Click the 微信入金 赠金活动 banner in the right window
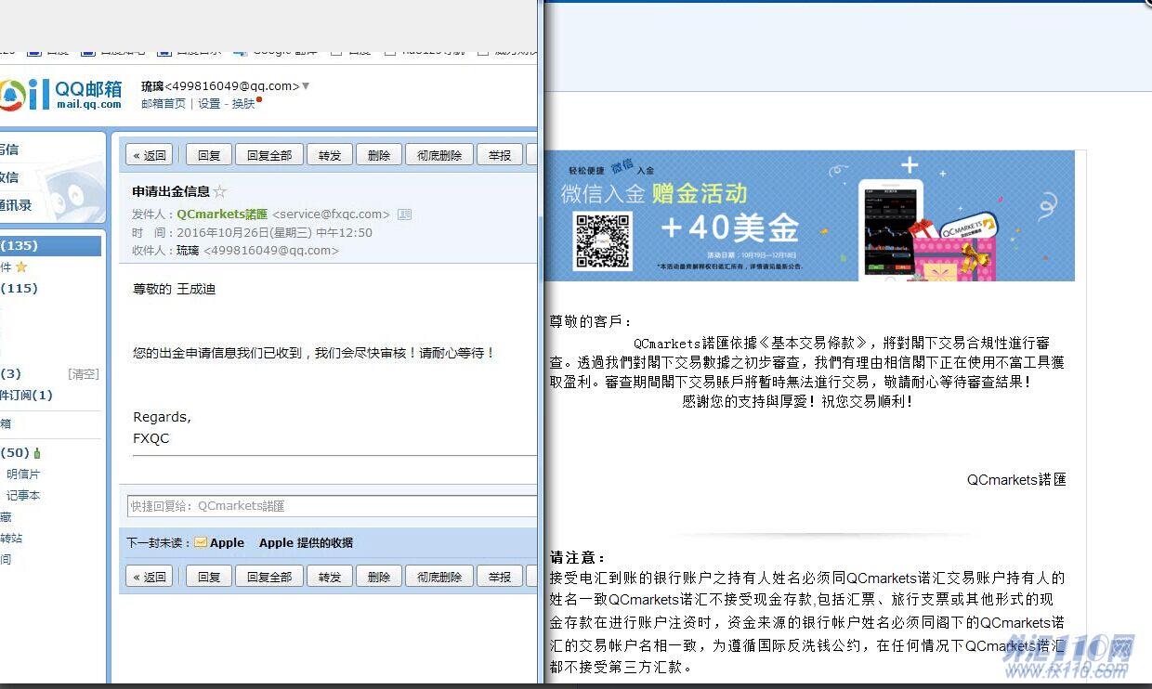This screenshot has height=689, width=1152. point(809,216)
